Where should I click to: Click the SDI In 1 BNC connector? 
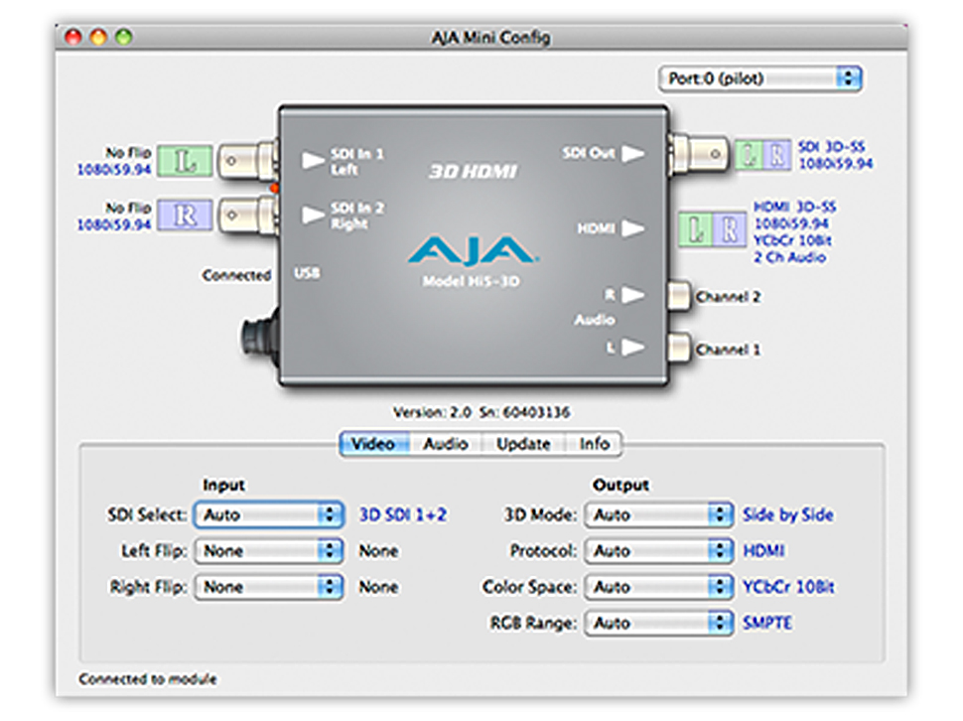[x=247, y=161]
